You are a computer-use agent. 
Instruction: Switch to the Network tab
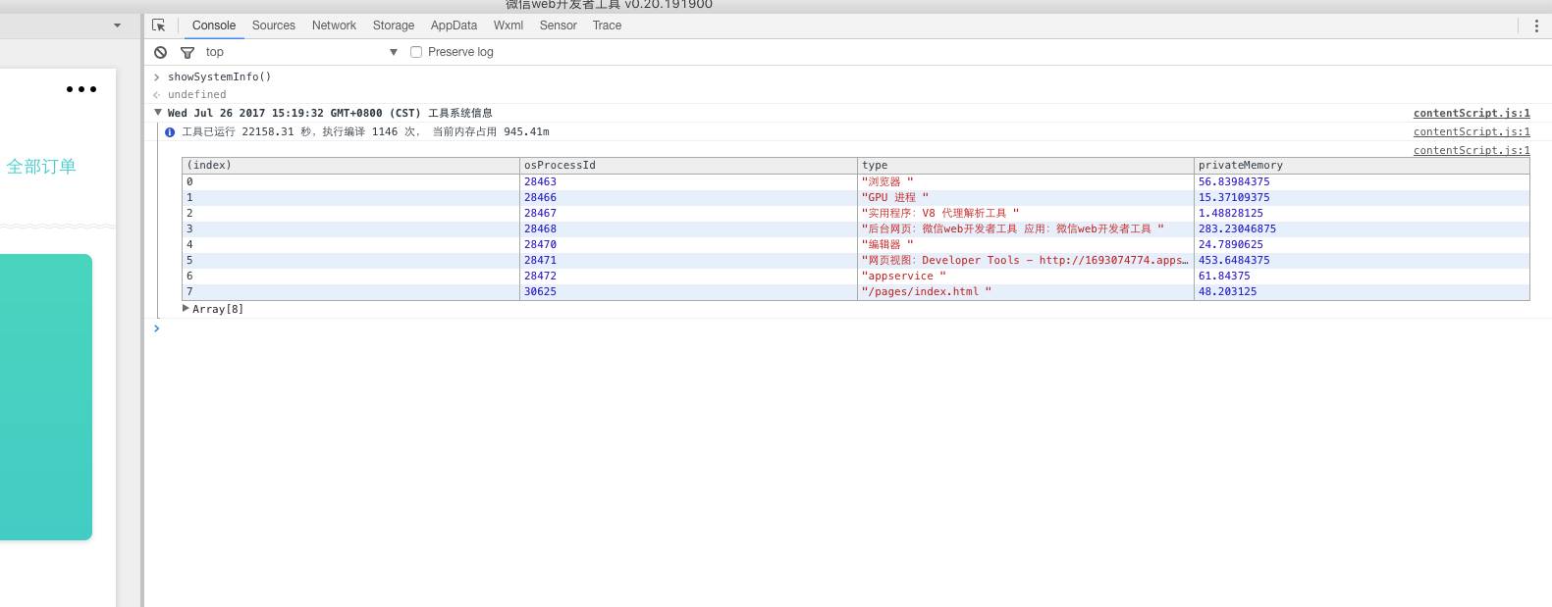click(334, 25)
